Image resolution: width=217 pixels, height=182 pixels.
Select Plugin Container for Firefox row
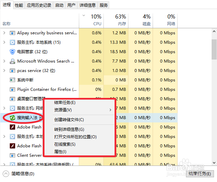point(89,89)
